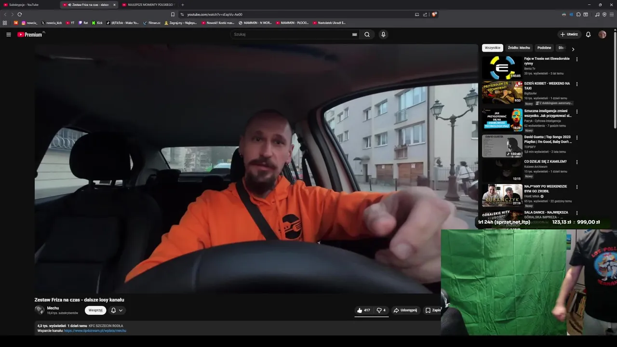Switch to 'NAJLEPSZE MOMENTY POLSKIEGO' tab

pyautogui.click(x=149, y=5)
